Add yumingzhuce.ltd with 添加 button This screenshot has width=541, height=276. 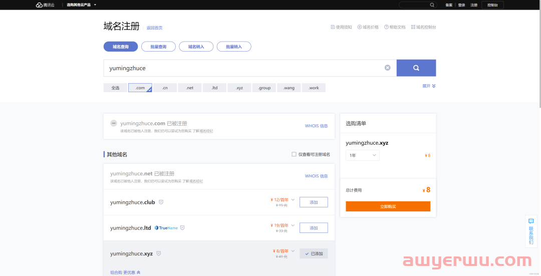pyautogui.click(x=314, y=228)
